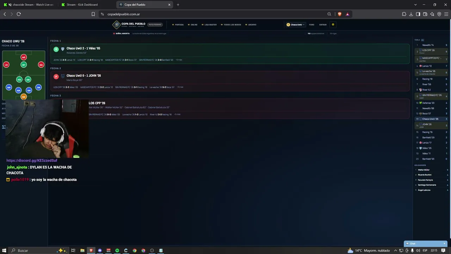This screenshot has width=451, height=254.
Task: Open the Brave Wallet icon
Action: 425,14
